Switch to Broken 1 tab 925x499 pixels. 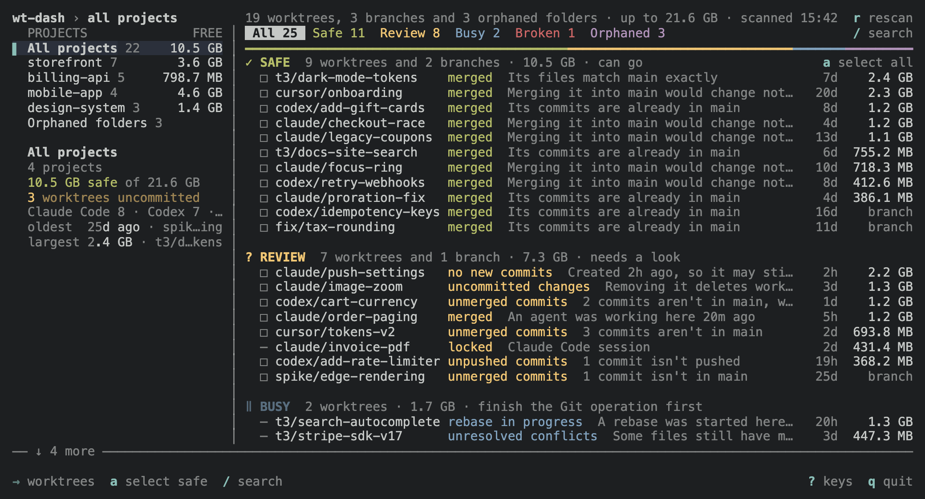[545, 33]
